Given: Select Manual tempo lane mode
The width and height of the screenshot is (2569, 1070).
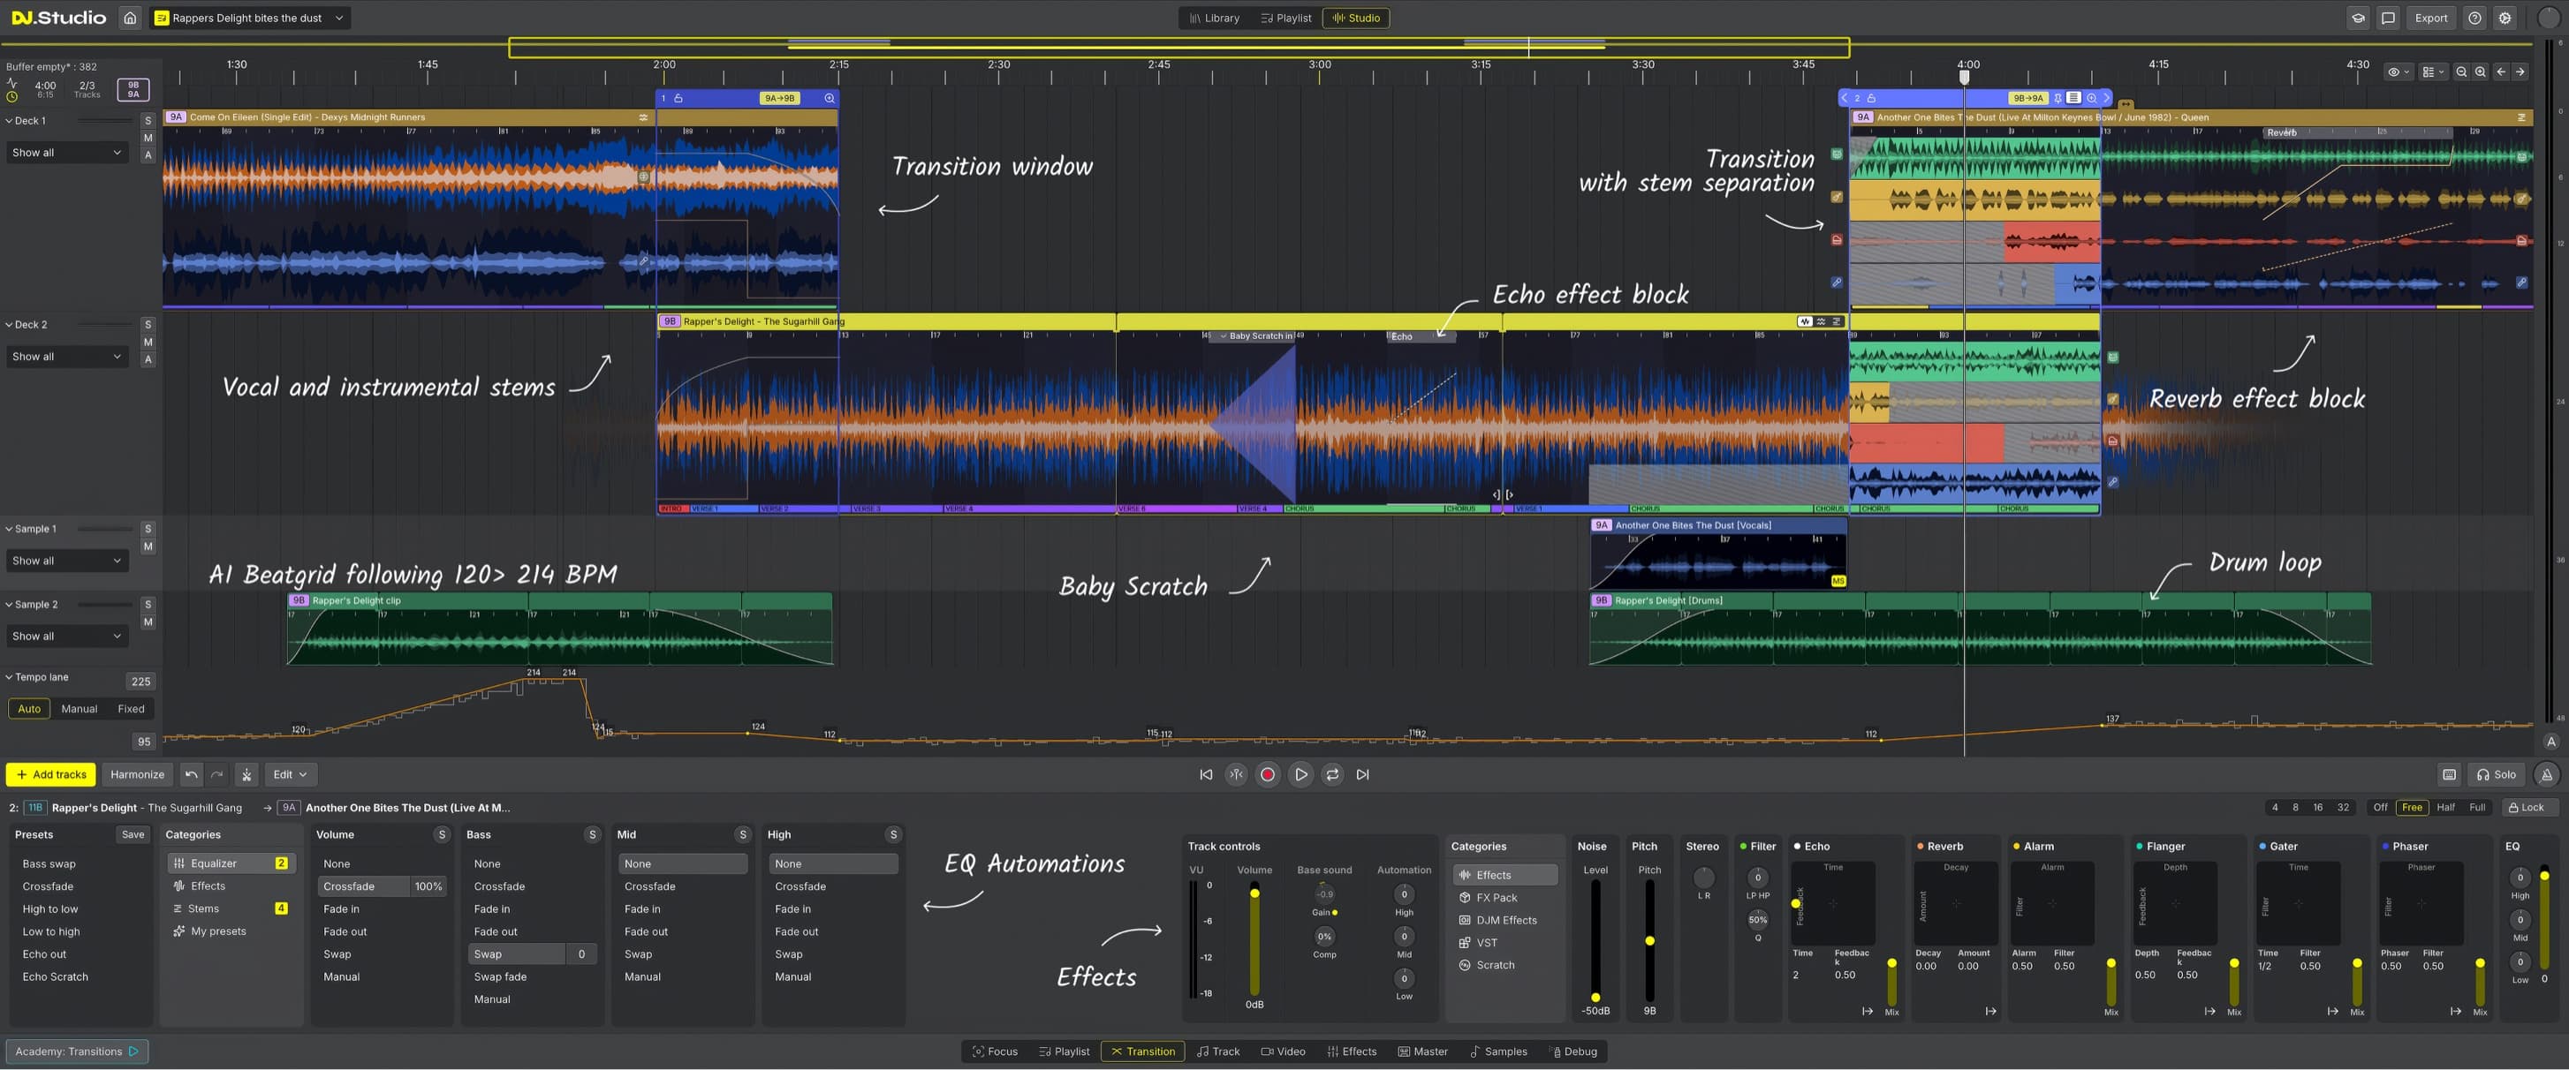Looking at the screenshot, I should 79,709.
